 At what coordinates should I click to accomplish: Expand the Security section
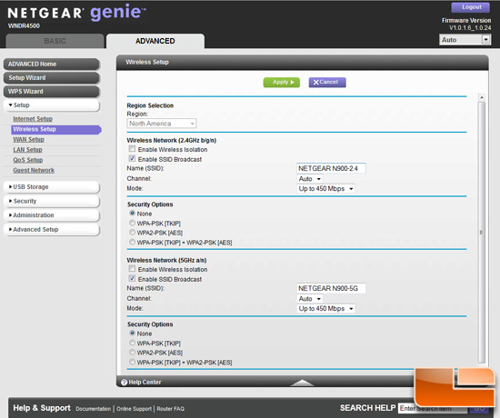(x=52, y=201)
